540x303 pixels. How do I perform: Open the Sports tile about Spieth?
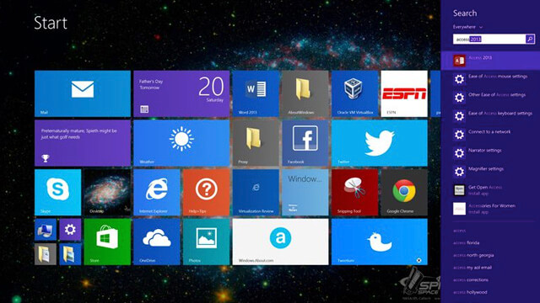click(x=83, y=143)
